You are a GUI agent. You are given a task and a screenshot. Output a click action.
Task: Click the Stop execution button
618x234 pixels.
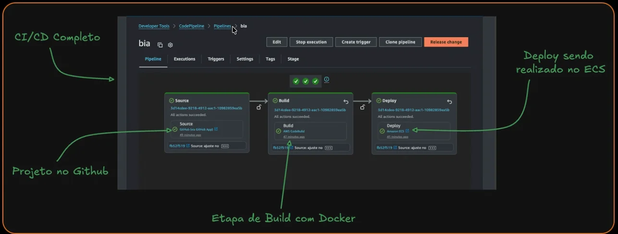[311, 42]
